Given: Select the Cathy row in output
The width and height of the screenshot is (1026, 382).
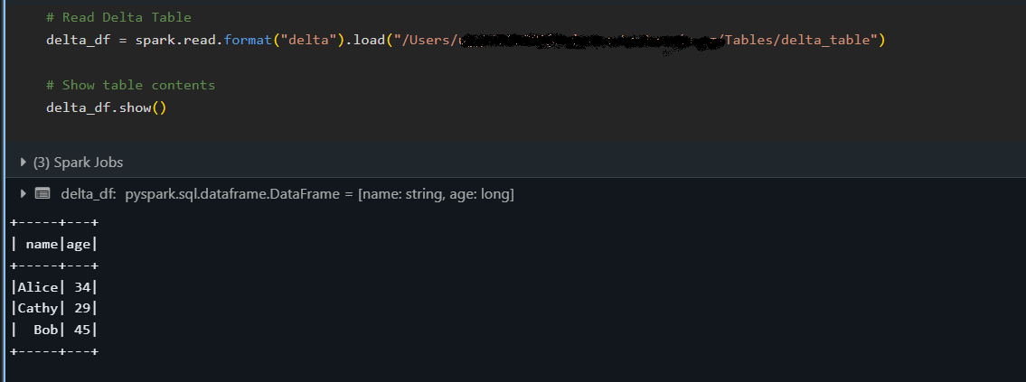Looking at the screenshot, I should coord(54,308).
